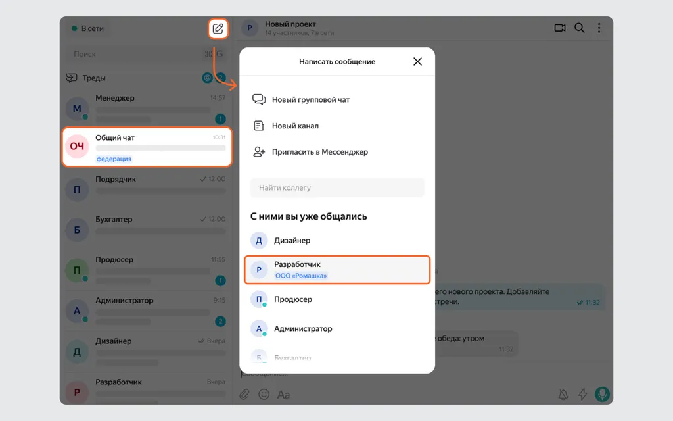
Task: Click the search magnifier in chat header
Action: (580, 28)
